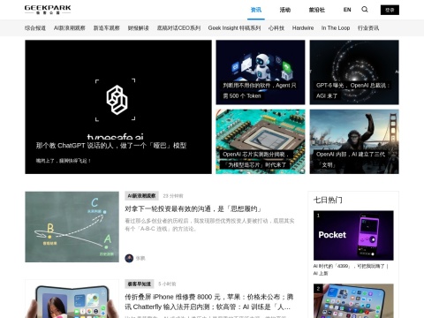Select the In The Loop category

coord(336,28)
